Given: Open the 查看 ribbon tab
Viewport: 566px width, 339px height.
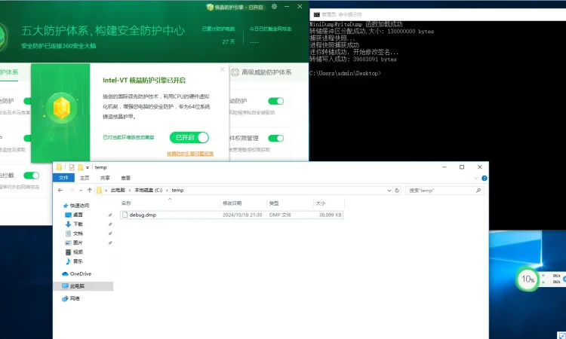Looking at the screenshot, I should point(125,178).
